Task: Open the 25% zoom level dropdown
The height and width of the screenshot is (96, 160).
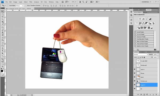Action: (x=74, y=2)
